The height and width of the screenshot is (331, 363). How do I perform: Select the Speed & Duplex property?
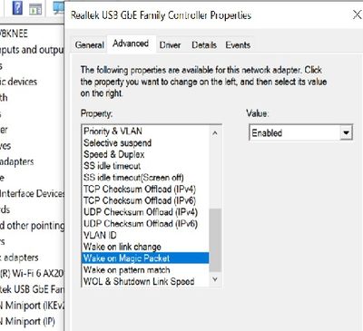pos(114,154)
